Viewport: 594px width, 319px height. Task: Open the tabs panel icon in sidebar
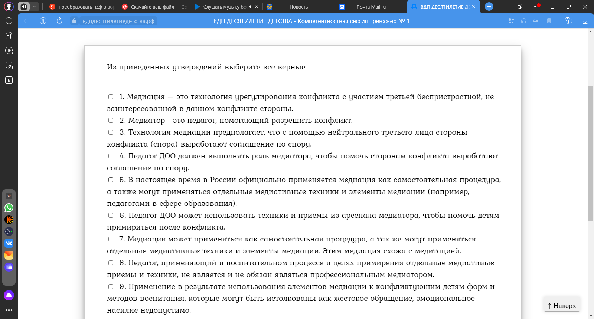[9, 36]
